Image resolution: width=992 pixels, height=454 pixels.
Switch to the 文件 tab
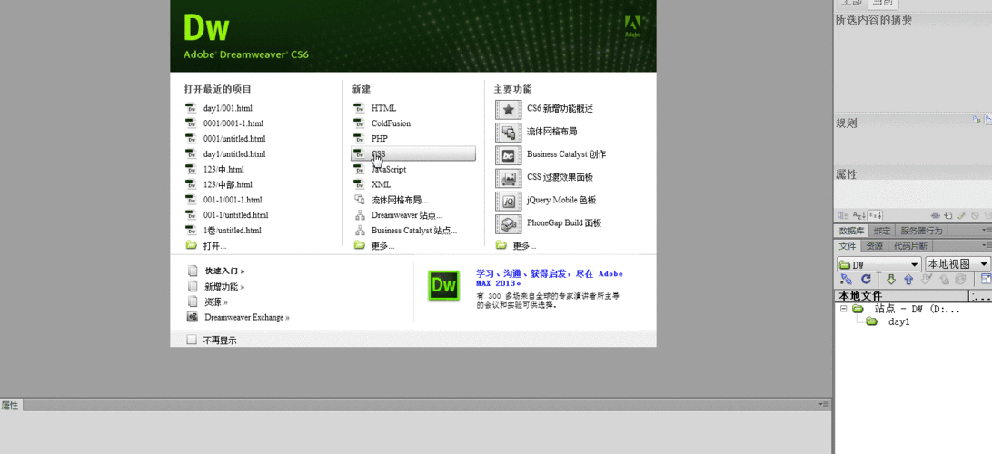(x=848, y=246)
